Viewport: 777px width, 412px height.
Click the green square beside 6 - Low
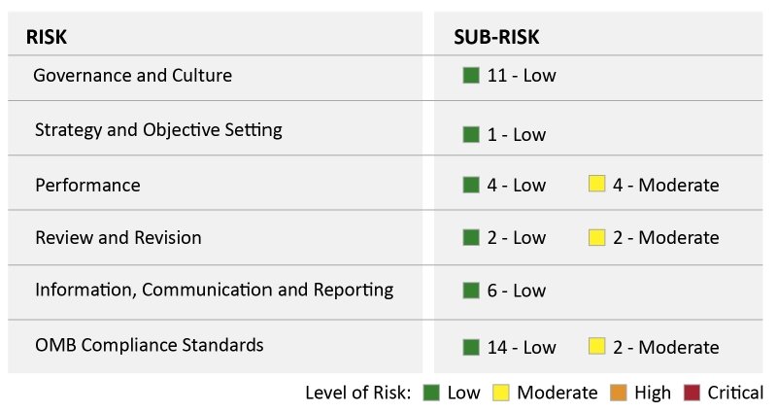472,290
